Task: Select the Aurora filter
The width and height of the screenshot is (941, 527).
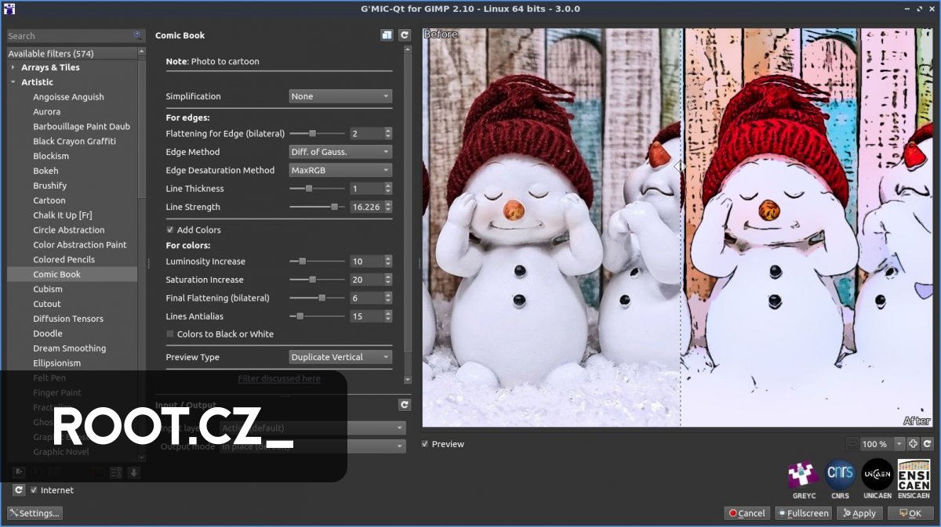Action: tap(46, 112)
